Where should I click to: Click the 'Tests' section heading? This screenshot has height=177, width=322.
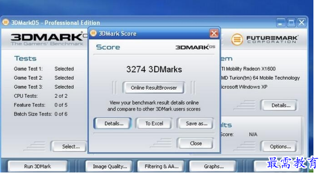coord(25,59)
